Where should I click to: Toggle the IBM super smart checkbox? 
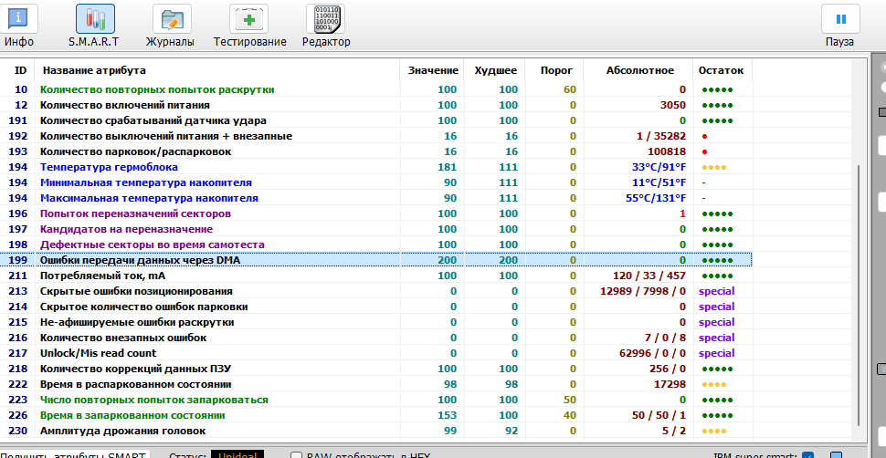[807, 454]
